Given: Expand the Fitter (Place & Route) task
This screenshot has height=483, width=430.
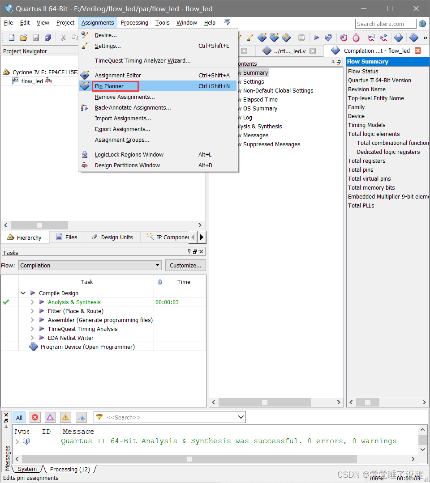Looking at the screenshot, I should tap(32, 311).
